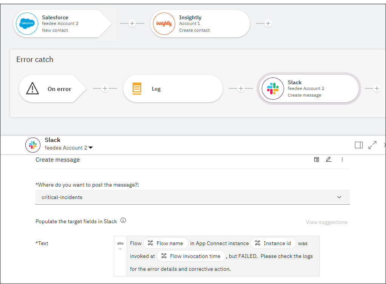Open the test action icon beside Create message
Screen dimensions: 386x284
tap(317, 159)
